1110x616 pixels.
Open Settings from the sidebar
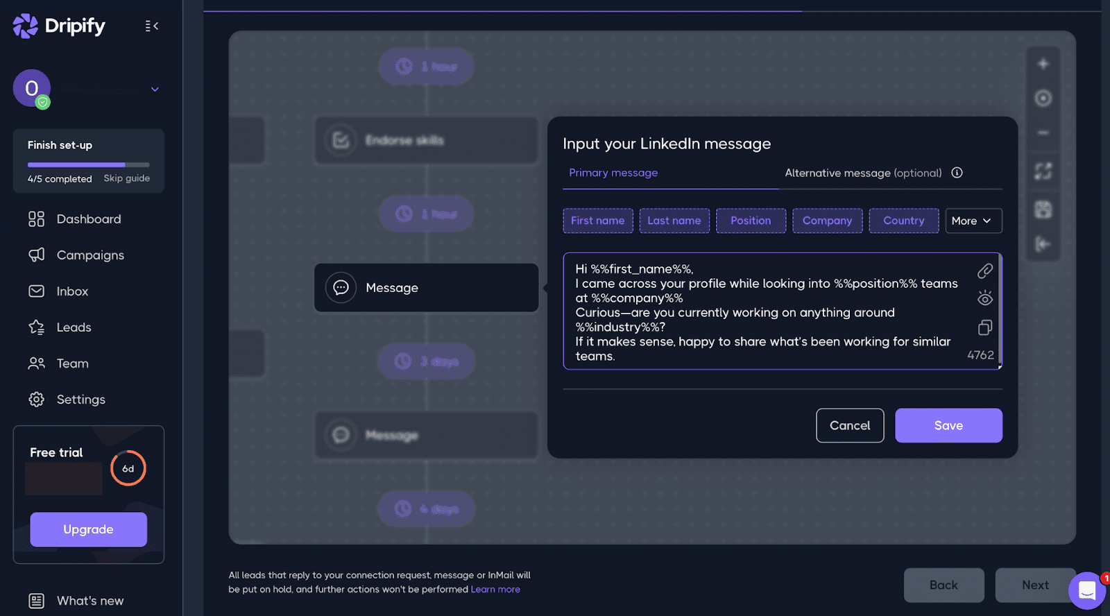point(80,400)
